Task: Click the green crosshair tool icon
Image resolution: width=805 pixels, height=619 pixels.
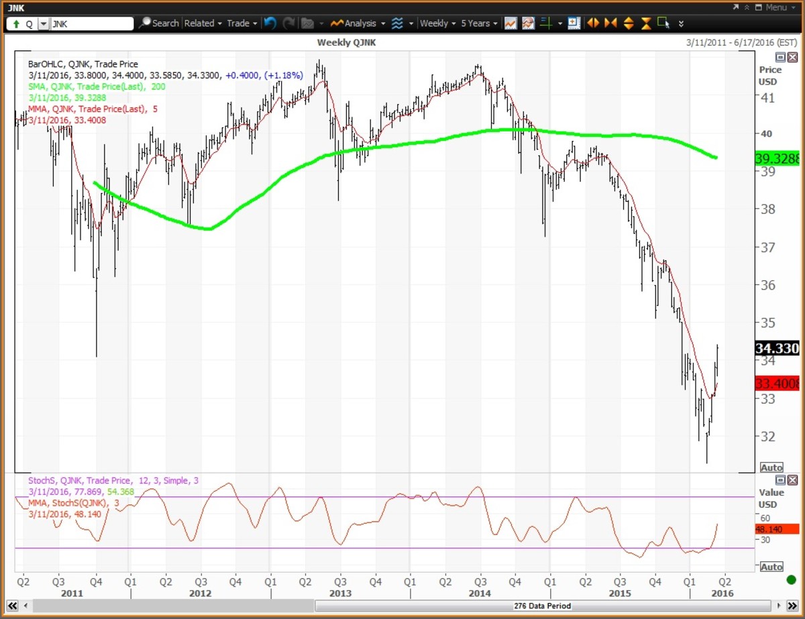Action: [545, 23]
